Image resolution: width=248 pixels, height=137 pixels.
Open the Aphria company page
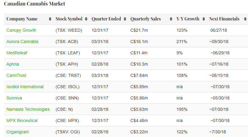coord(13,64)
